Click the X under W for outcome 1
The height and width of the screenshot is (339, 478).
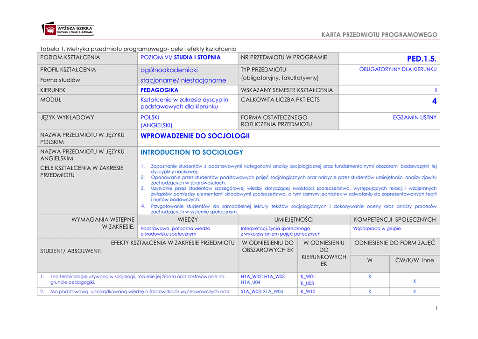click(x=369, y=277)
